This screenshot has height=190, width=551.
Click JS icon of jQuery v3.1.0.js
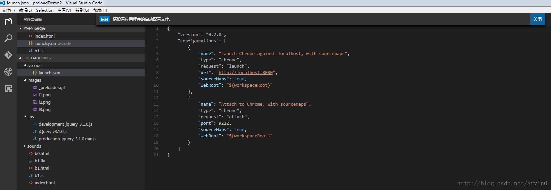click(x=35, y=131)
